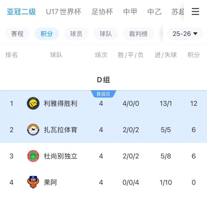Click the Al Zawraa team logo
The image size is (207, 200).
(33, 130)
